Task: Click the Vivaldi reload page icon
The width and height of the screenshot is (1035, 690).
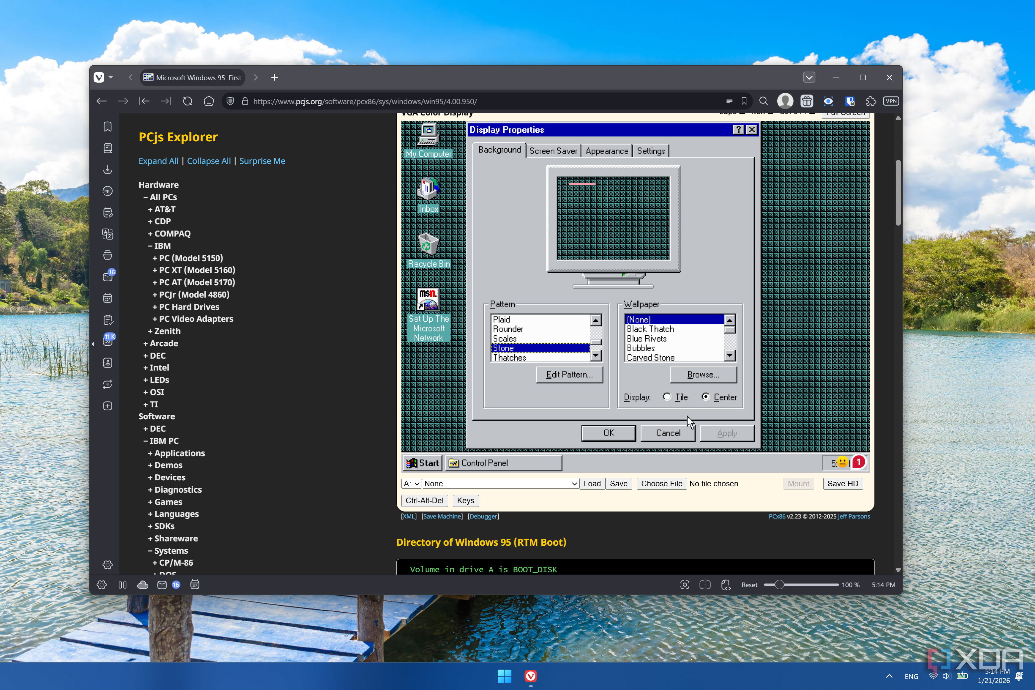Action: coord(187,101)
